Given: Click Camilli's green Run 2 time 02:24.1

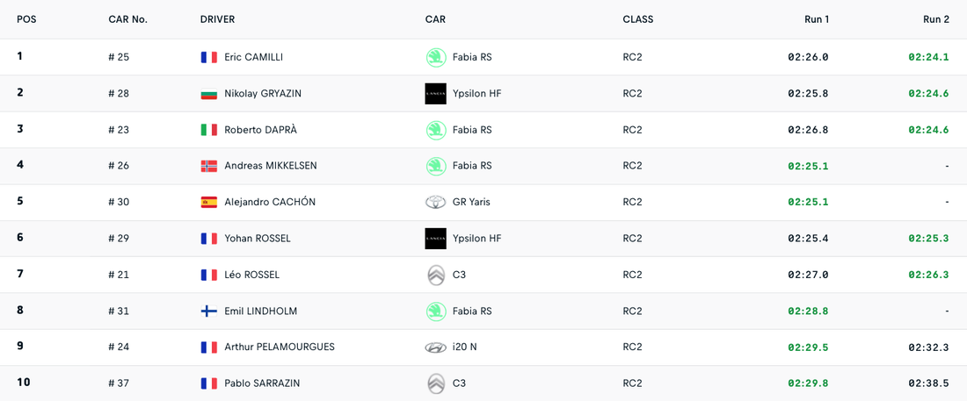Looking at the screenshot, I should click(x=928, y=57).
